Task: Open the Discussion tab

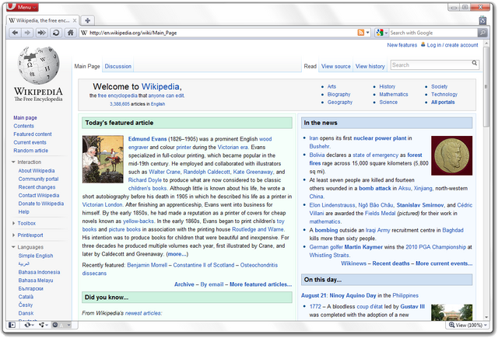Action: coord(117,66)
